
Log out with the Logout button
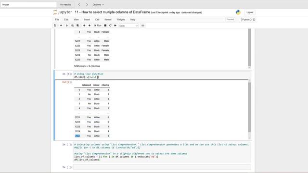[250, 12]
